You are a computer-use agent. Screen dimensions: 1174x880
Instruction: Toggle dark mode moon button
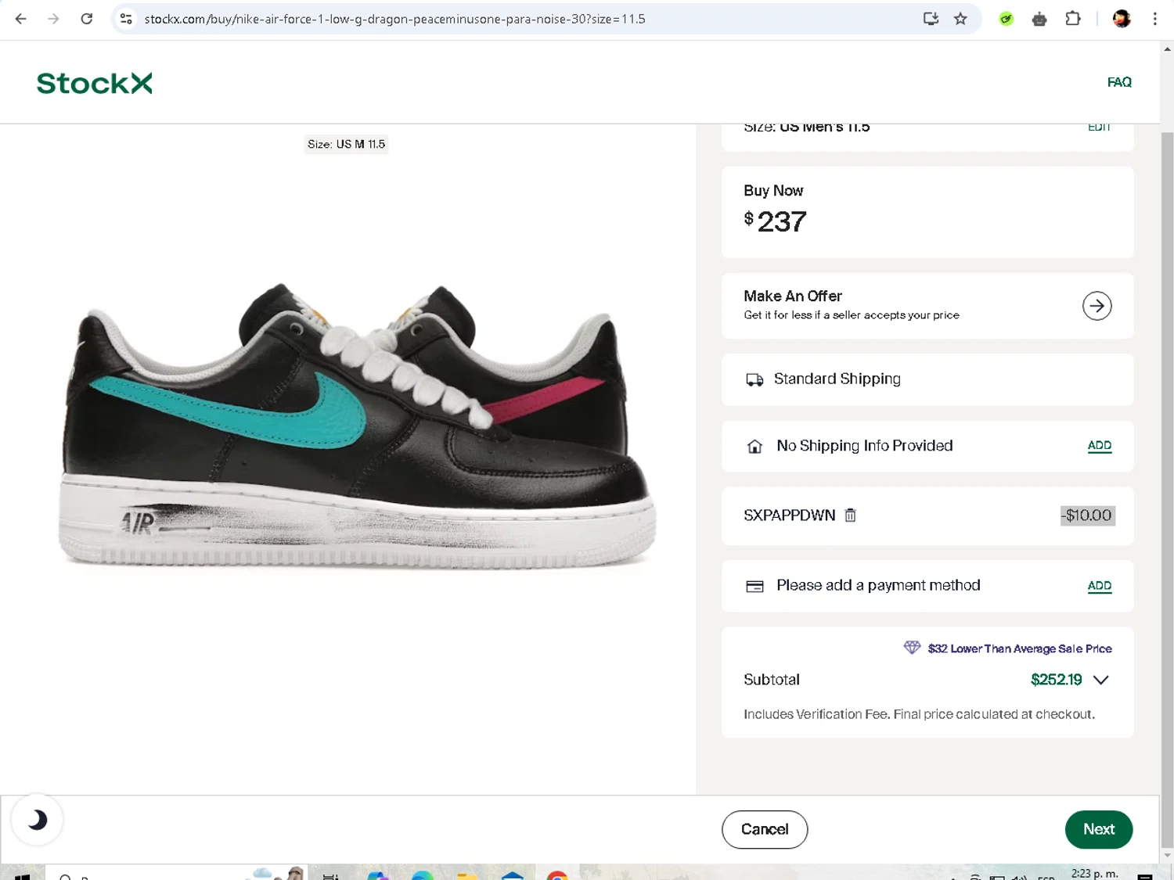coord(37,820)
